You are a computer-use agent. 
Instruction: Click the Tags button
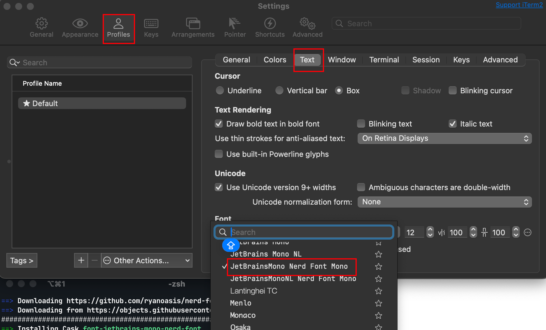point(22,260)
